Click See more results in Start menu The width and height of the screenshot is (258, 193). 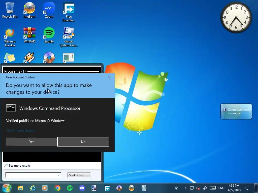click(x=20, y=165)
